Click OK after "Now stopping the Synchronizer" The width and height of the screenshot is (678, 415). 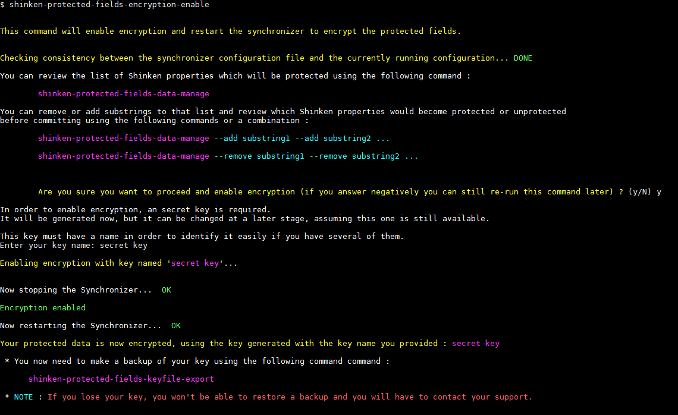click(x=167, y=290)
